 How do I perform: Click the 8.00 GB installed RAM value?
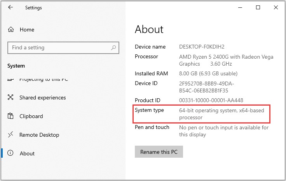click(208, 74)
